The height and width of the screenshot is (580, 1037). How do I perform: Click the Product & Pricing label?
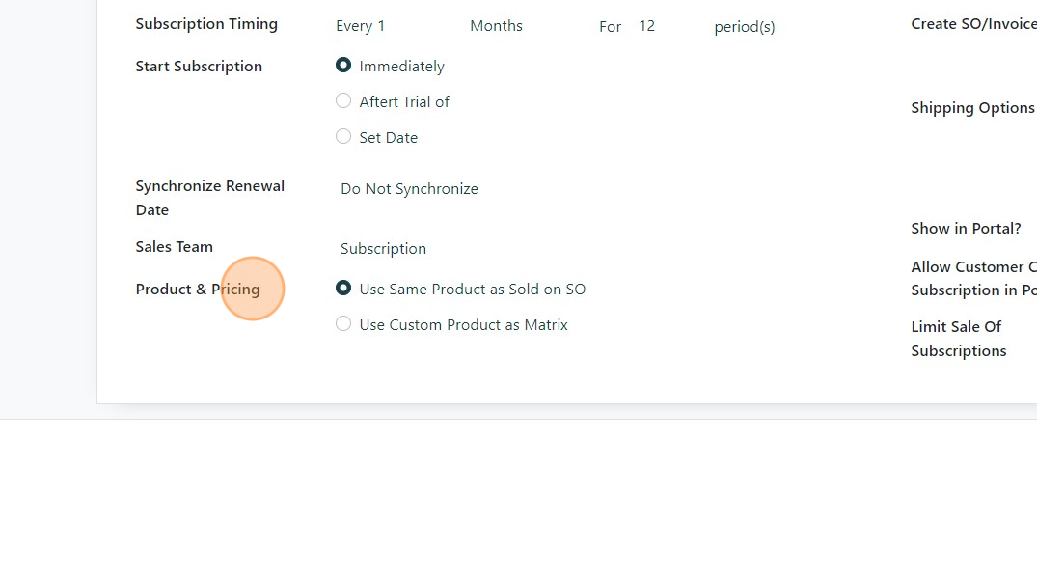point(198,290)
